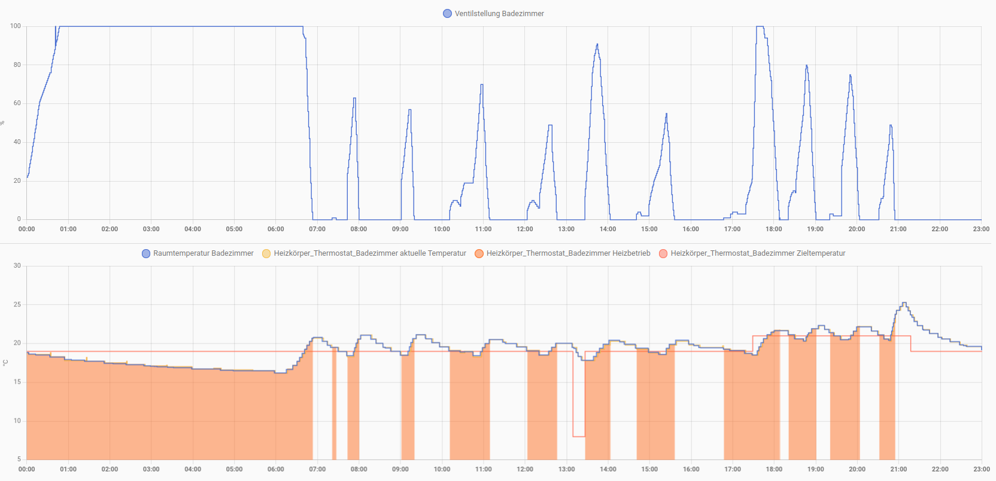Screen dimensions: 996x481
Task: Click the blue Ventilstellung Badezimmer legend circle
Action: pos(447,14)
